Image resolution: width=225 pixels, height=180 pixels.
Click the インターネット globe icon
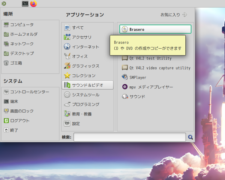(x=67, y=47)
